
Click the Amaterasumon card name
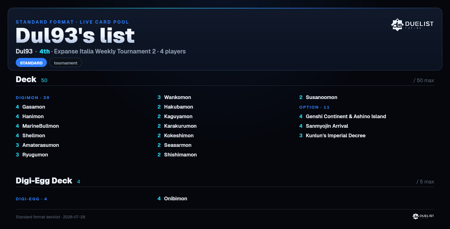click(40, 145)
